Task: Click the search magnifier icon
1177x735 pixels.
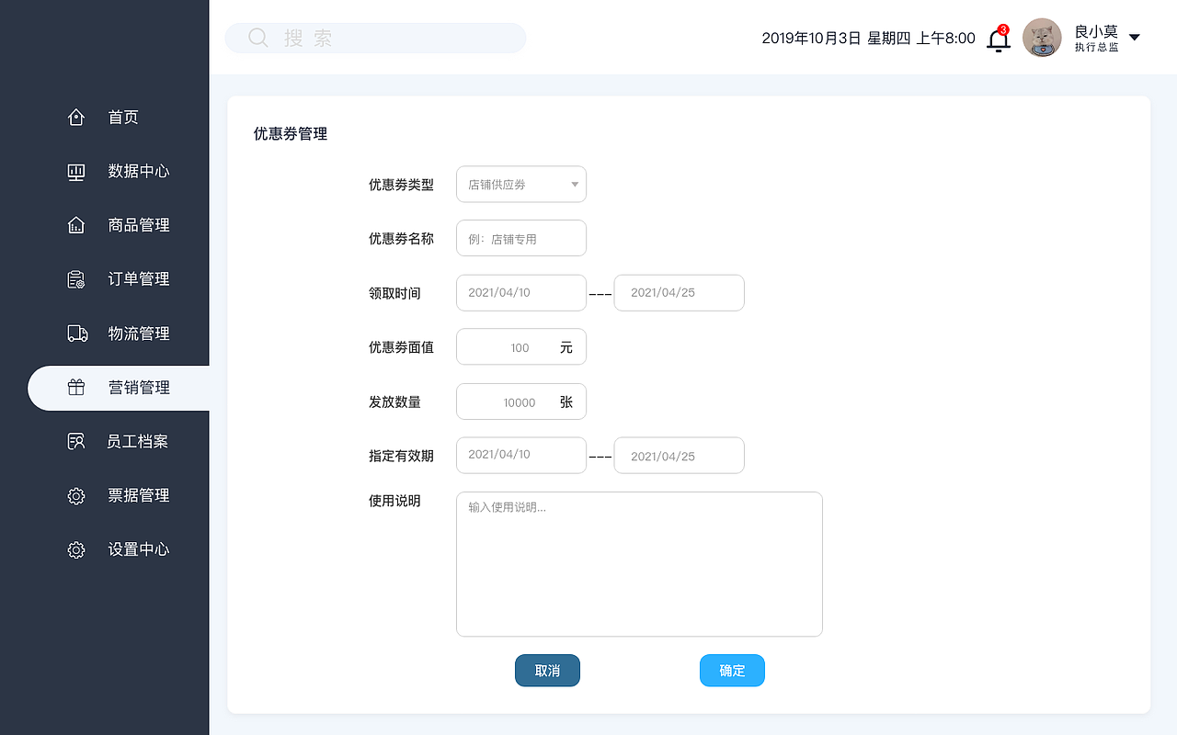Action: (257, 37)
